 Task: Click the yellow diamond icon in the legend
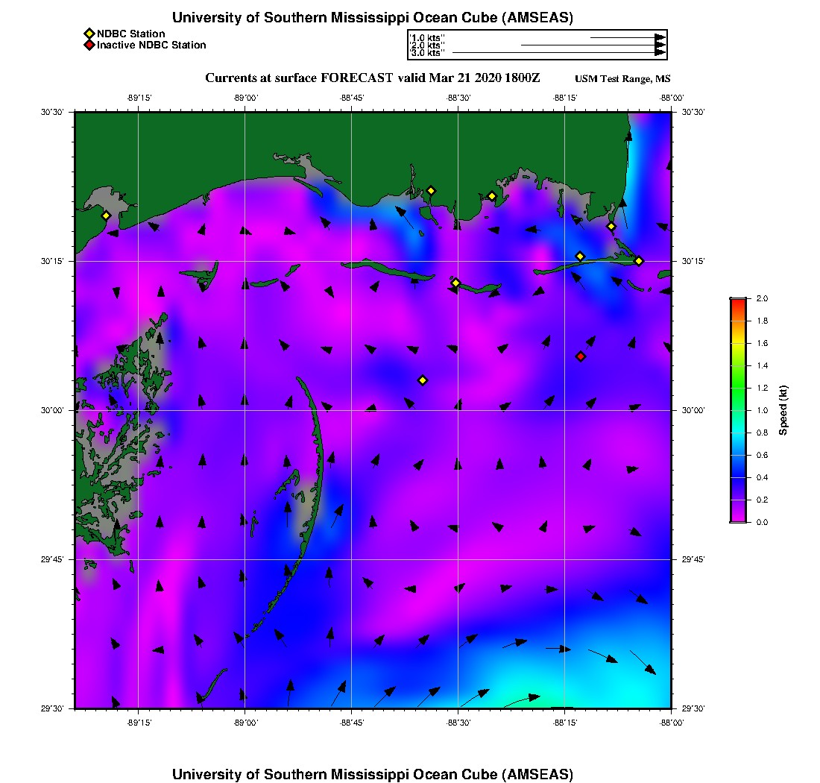click(x=89, y=34)
